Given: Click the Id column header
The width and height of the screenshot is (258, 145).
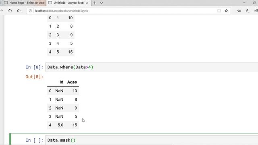Looking at the screenshot, I should pos(61,82).
